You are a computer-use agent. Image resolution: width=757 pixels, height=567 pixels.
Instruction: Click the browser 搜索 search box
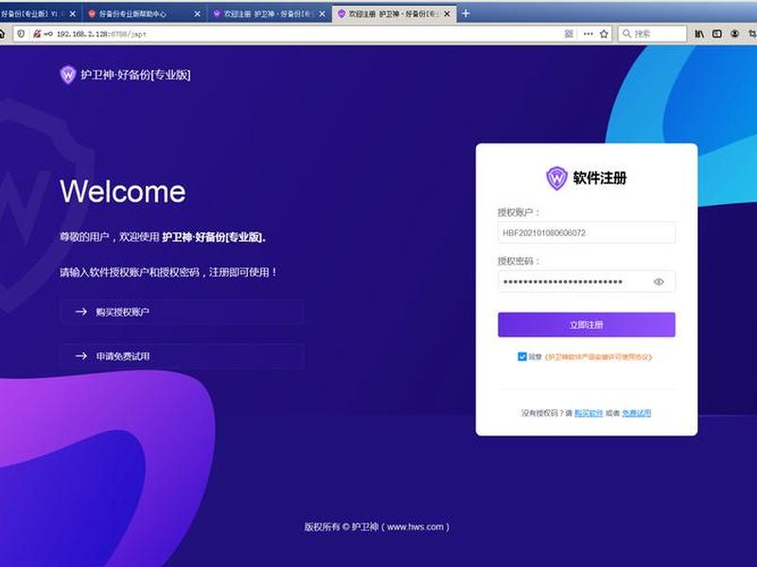pos(652,34)
